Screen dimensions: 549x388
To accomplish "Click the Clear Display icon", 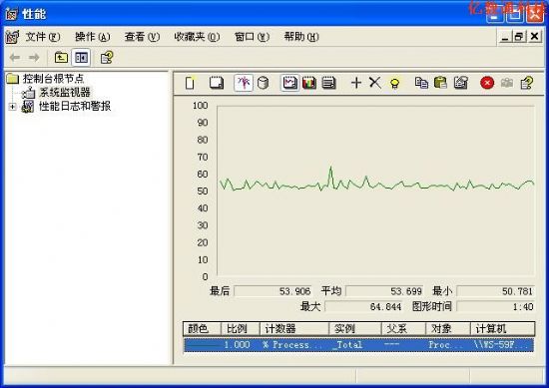I will click(216, 83).
